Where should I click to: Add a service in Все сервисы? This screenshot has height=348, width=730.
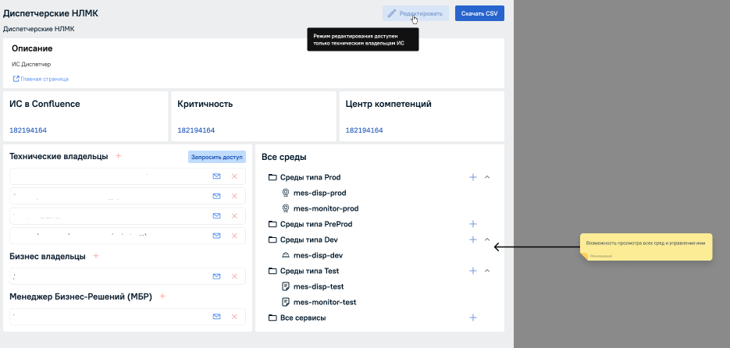472,318
